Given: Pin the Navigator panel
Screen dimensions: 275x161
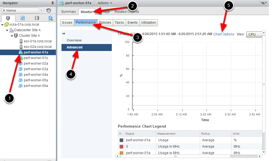Looking at the screenshot, I should [x=53, y=3].
